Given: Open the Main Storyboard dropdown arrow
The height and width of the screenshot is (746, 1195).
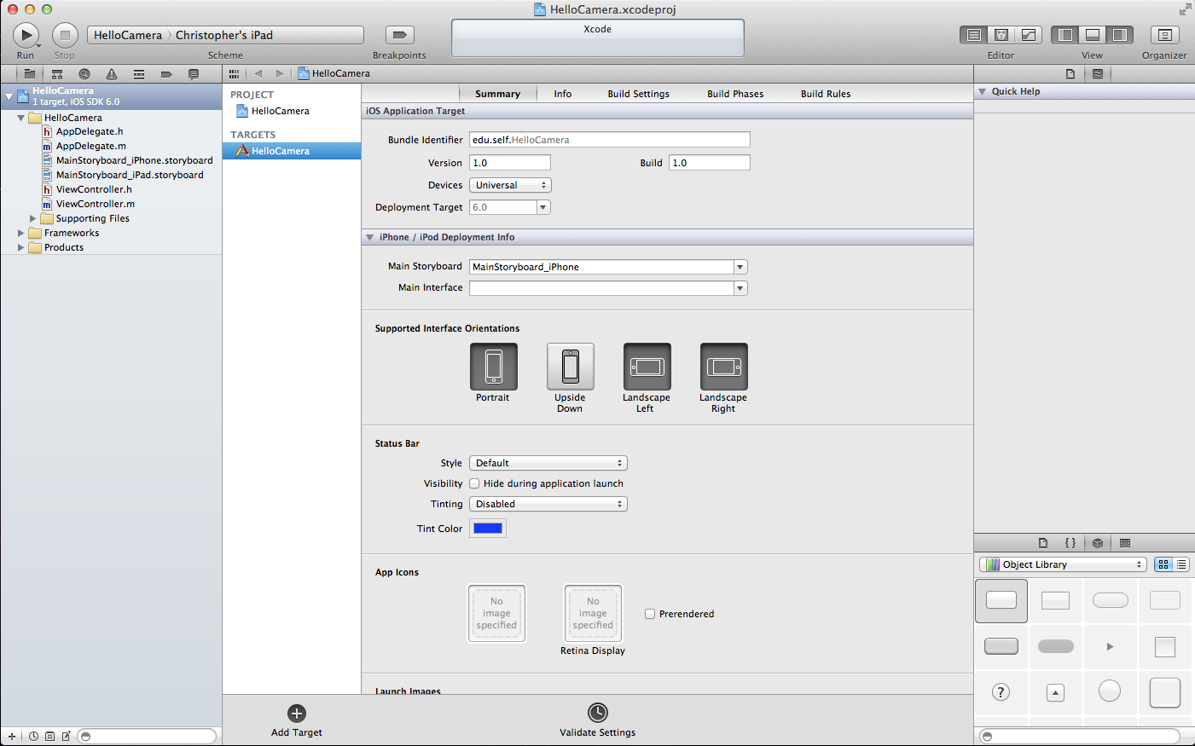Looking at the screenshot, I should click(x=740, y=267).
